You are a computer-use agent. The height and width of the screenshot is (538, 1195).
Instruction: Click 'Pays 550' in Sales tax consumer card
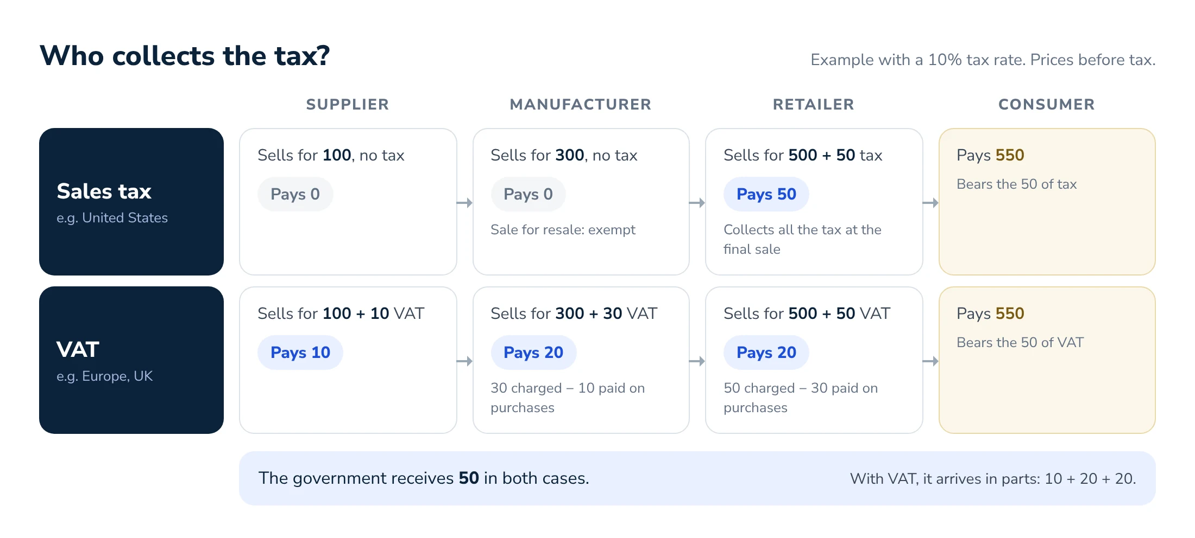tap(990, 155)
